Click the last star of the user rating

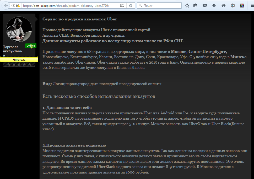(x=30, y=65)
